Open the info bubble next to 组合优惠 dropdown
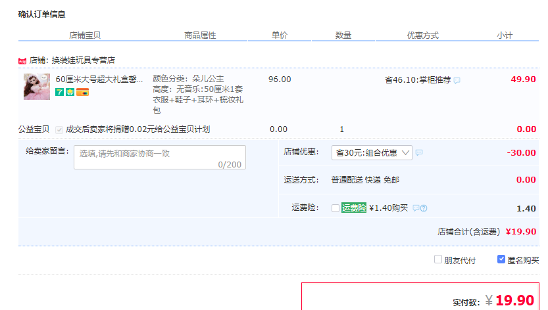Viewport: 548px width, 310px height. point(419,152)
